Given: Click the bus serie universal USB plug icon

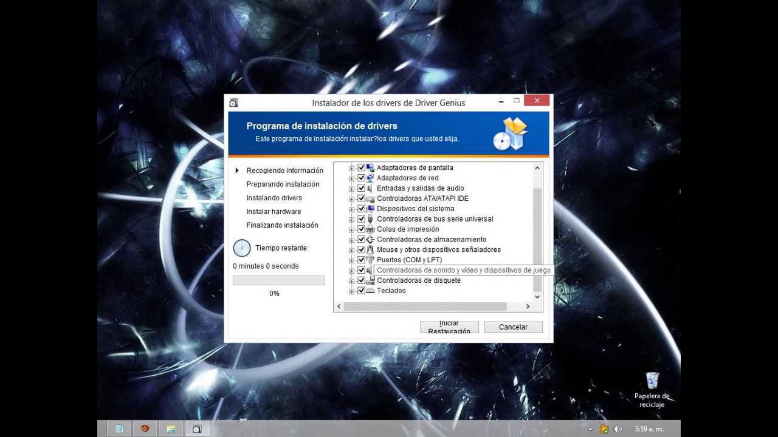Looking at the screenshot, I should click(370, 219).
